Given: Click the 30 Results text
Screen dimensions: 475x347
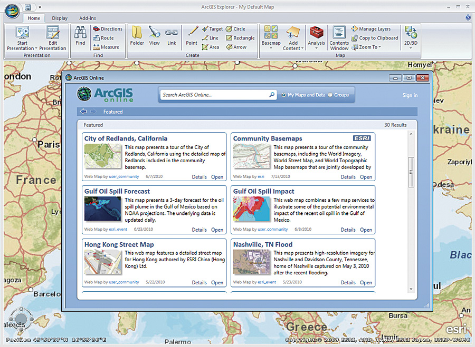Looking at the screenshot, I should 395,125.
